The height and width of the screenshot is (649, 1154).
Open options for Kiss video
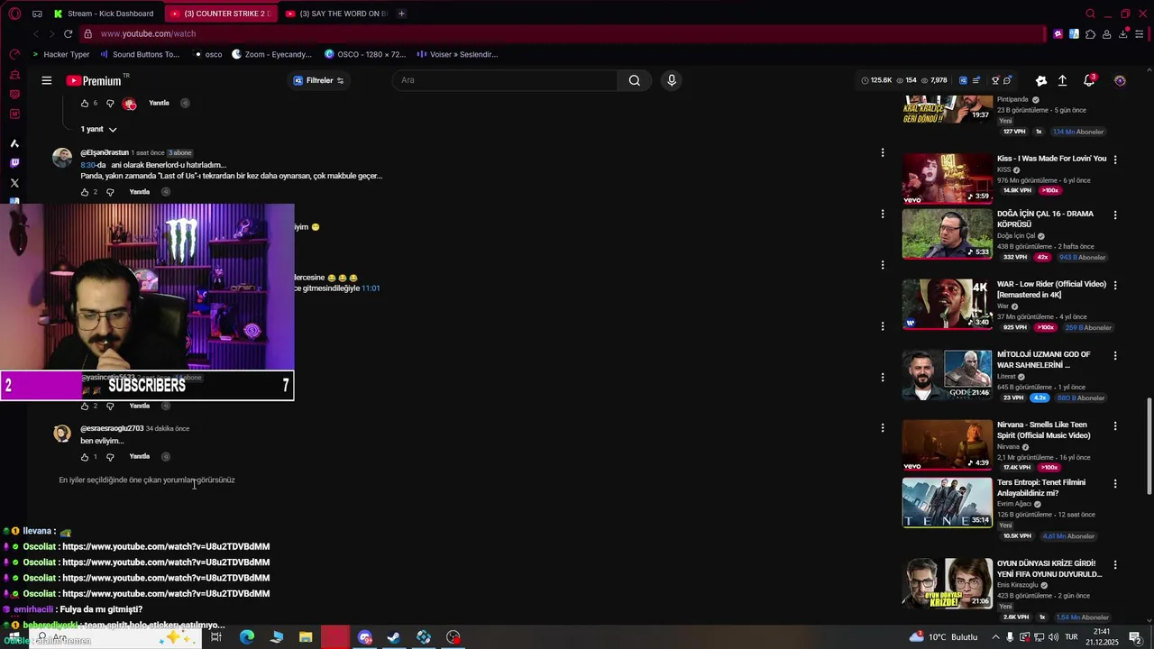click(1115, 160)
